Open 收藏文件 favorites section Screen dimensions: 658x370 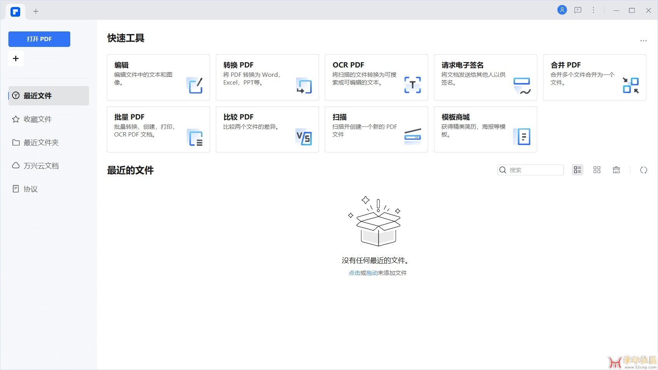click(37, 119)
